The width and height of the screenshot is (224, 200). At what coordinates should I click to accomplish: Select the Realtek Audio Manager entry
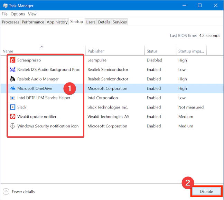click(38, 79)
